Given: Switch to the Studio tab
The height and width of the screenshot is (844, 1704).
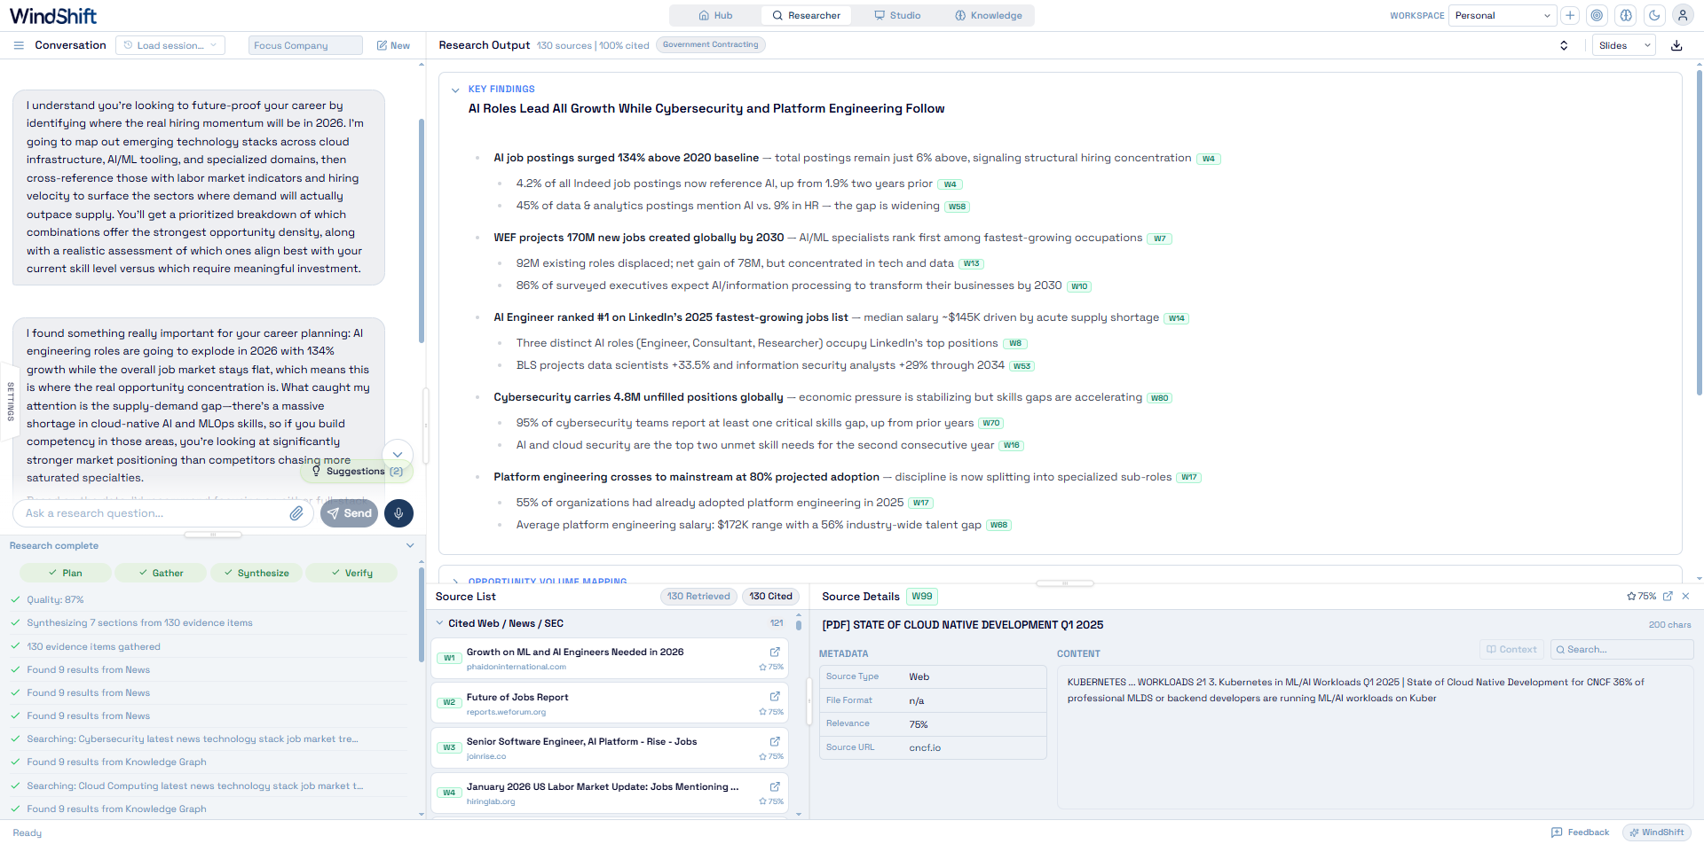Looking at the screenshot, I should tap(897, 15).
